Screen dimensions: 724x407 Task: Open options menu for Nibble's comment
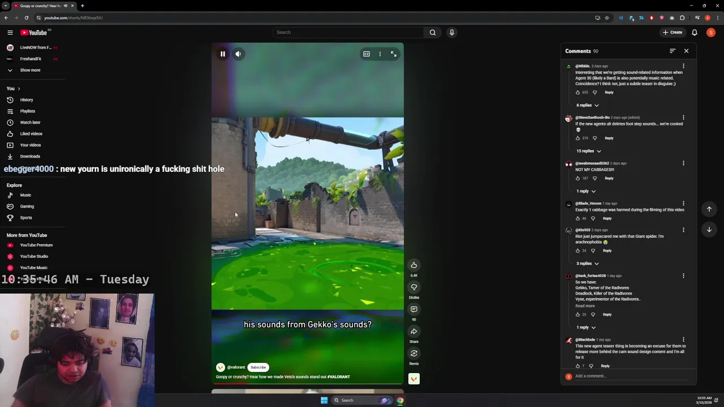pos(683,66)
